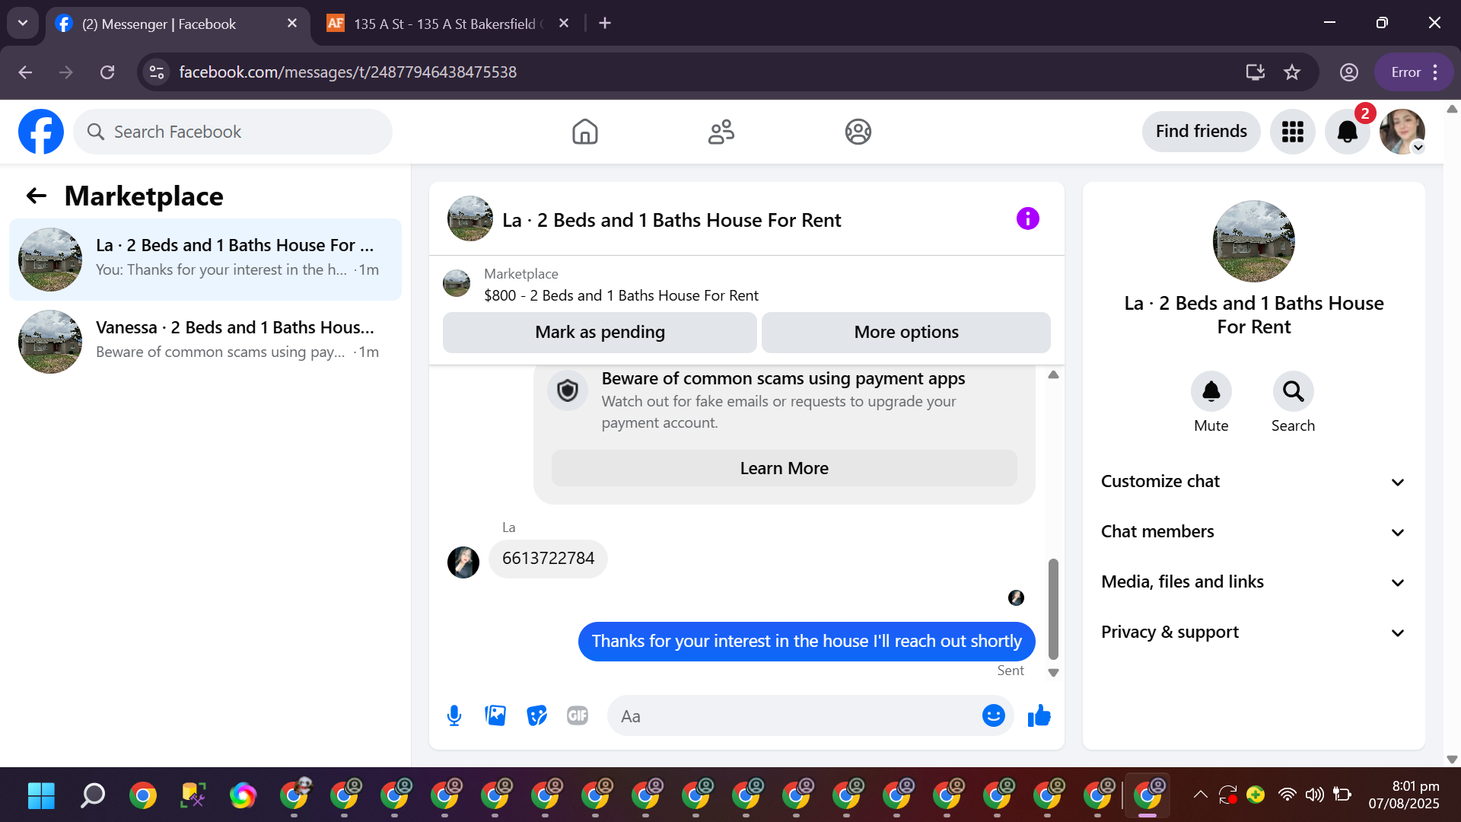The width and height of the screenshot is (1461, 822).
Task: Open the notifications bell with 2 alerts
Action: pos(1348,132)
